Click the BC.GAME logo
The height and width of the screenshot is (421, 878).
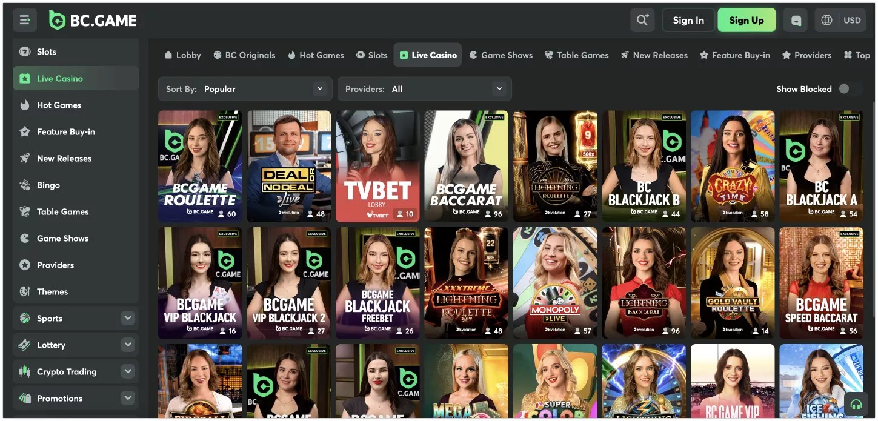93,20
